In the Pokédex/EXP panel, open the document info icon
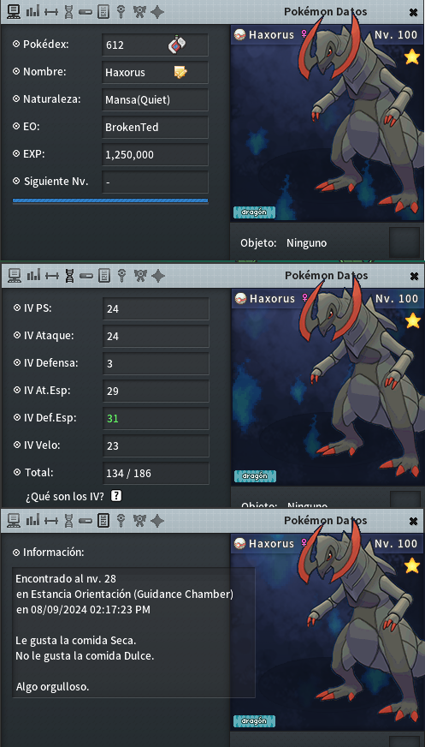This screenshot has height=747, width=425. tap(103, 12)
